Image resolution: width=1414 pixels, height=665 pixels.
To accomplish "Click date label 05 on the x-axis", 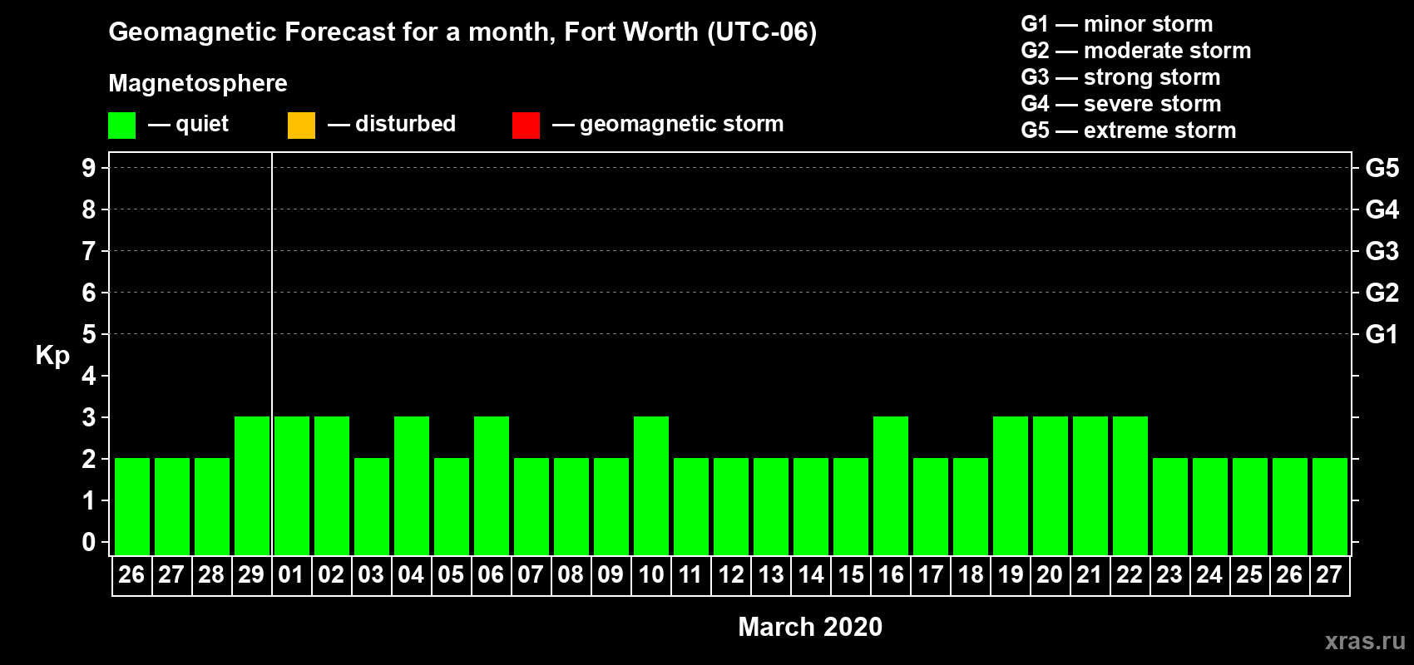I will 451,575.
